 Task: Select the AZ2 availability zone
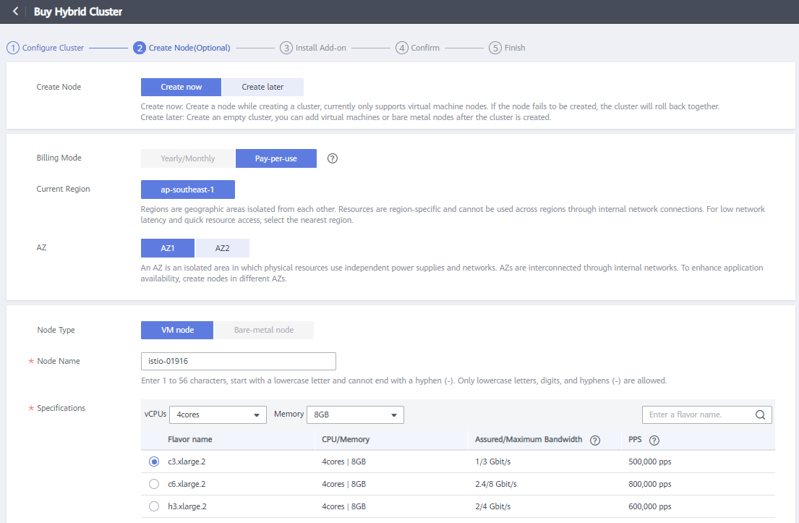click(222, 248)
